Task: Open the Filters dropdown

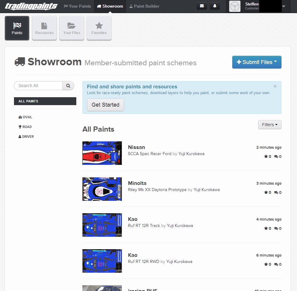Action: click(270, 125)
